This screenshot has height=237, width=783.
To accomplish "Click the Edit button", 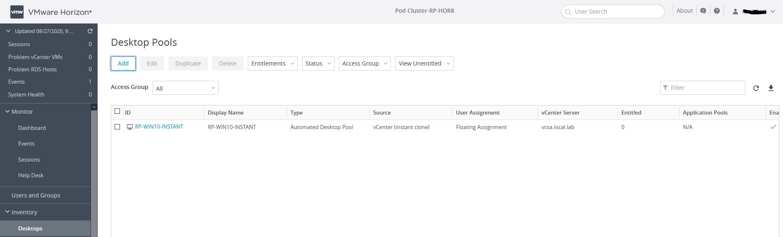I will (x=152, y=63).
